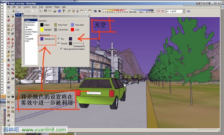The image size is (224, 135).
Task: Click the shadow time-of-day slider
Action: pos(142,10)
